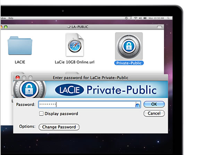The width and height of the screenshot is (198, 155).
Task: Open the Help menu
Action: pos(11,18)
